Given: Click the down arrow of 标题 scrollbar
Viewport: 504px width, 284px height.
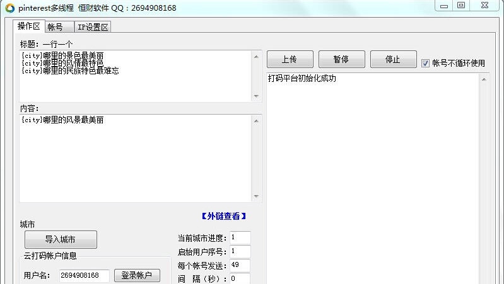Looking at the screenshot, I should (256, 96).
